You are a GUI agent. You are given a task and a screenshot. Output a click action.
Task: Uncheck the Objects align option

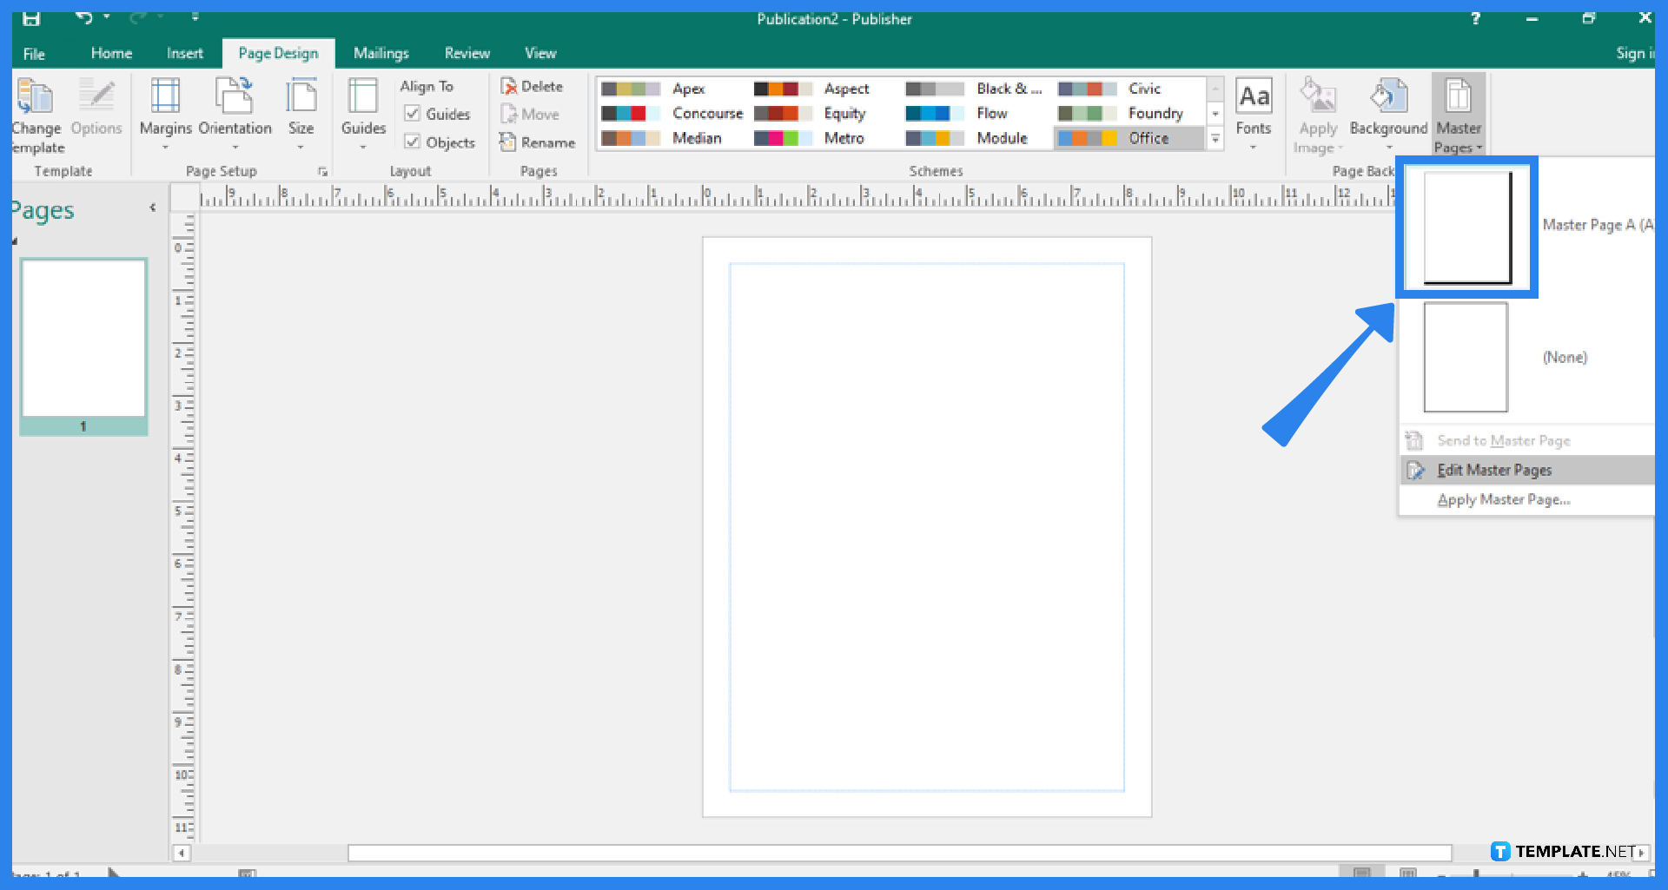412,142
